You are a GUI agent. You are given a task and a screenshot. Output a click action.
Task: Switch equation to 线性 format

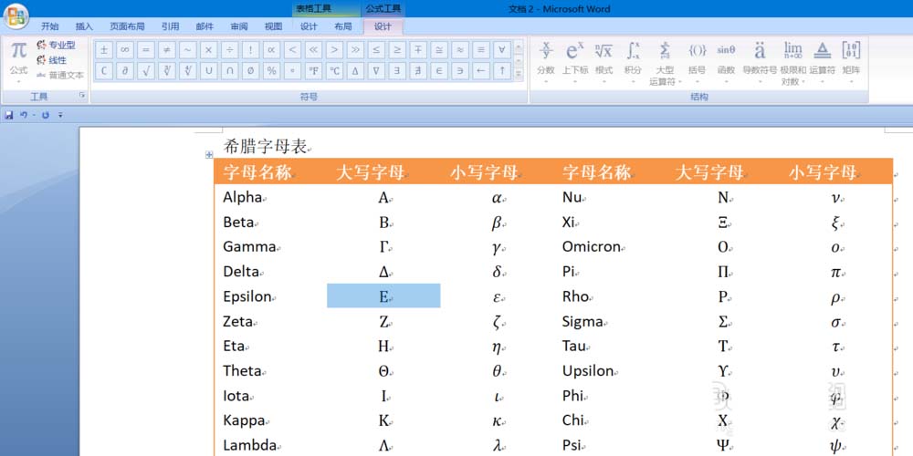(52, 60)
